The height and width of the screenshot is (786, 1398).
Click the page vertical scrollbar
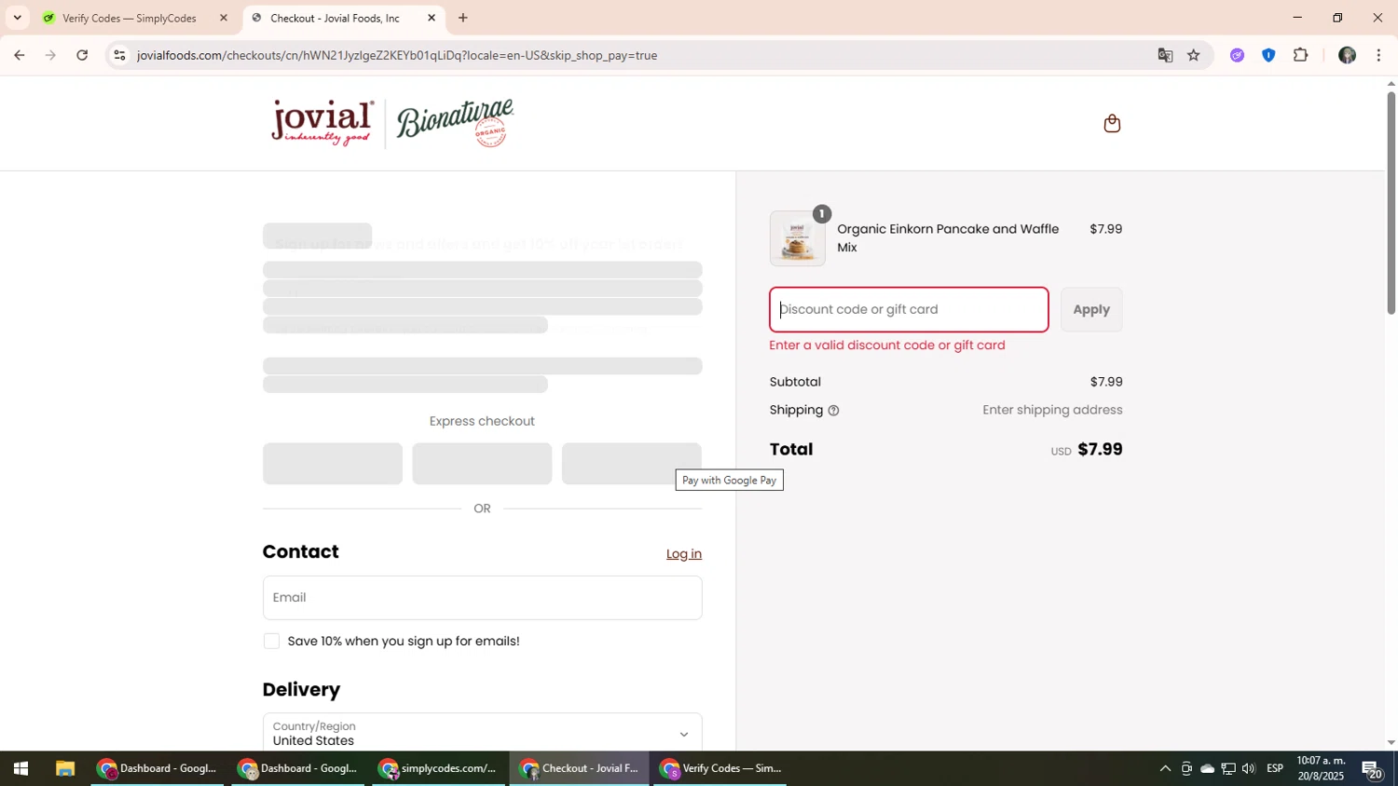click(x=1391, y=201)
